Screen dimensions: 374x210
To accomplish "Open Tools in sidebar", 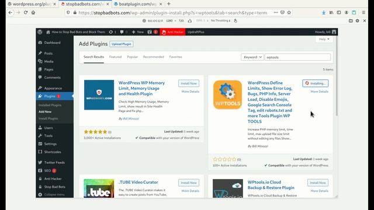I will (x=48, y=136).
